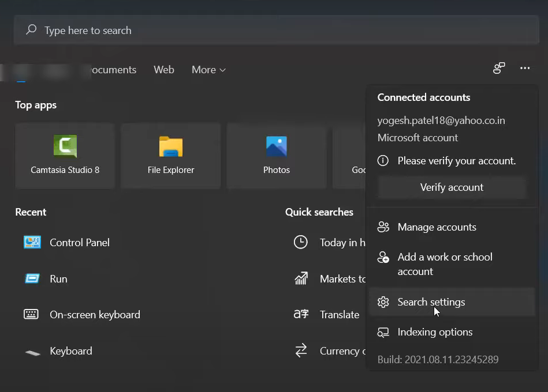The height and width of the screenshot is (392, 548).
Task: Click the Verify account button
Action: coord(452,187)
